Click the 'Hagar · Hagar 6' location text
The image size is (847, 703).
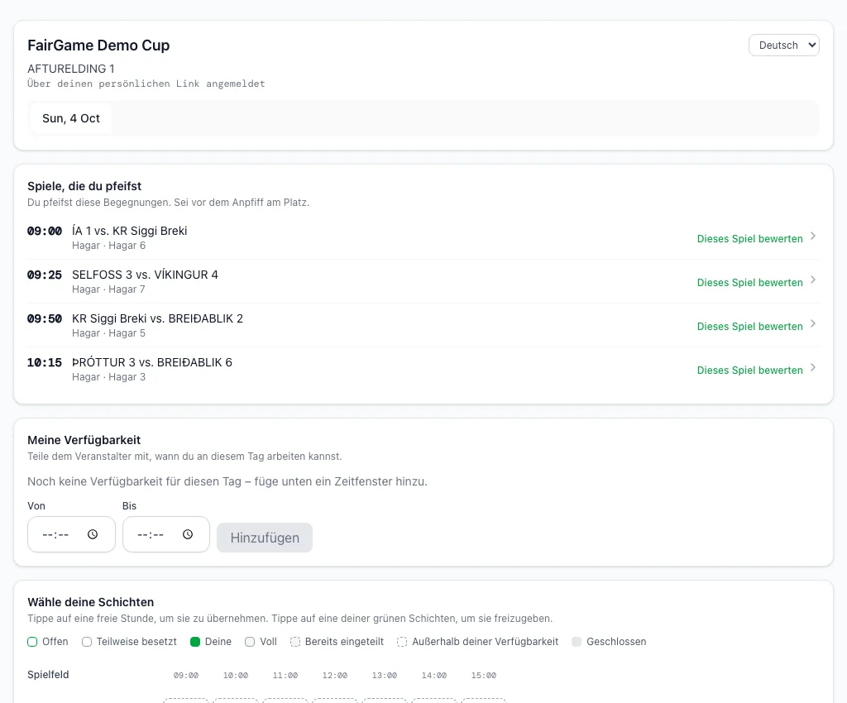pyautogui.click(x=108, y=246)
